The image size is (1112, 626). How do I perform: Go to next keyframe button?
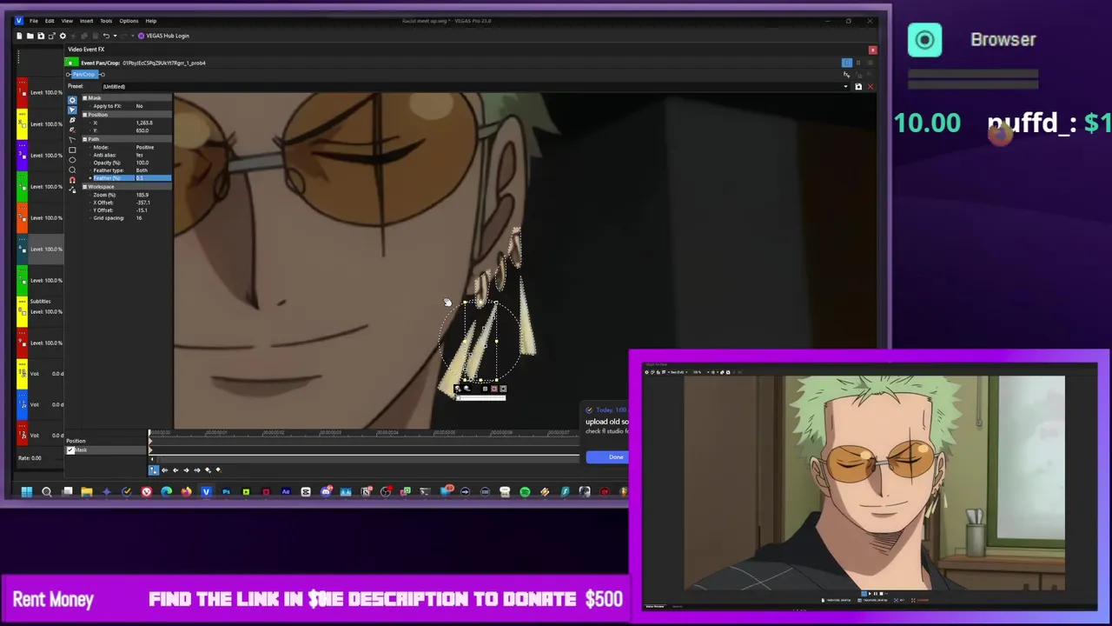[186, 470]
